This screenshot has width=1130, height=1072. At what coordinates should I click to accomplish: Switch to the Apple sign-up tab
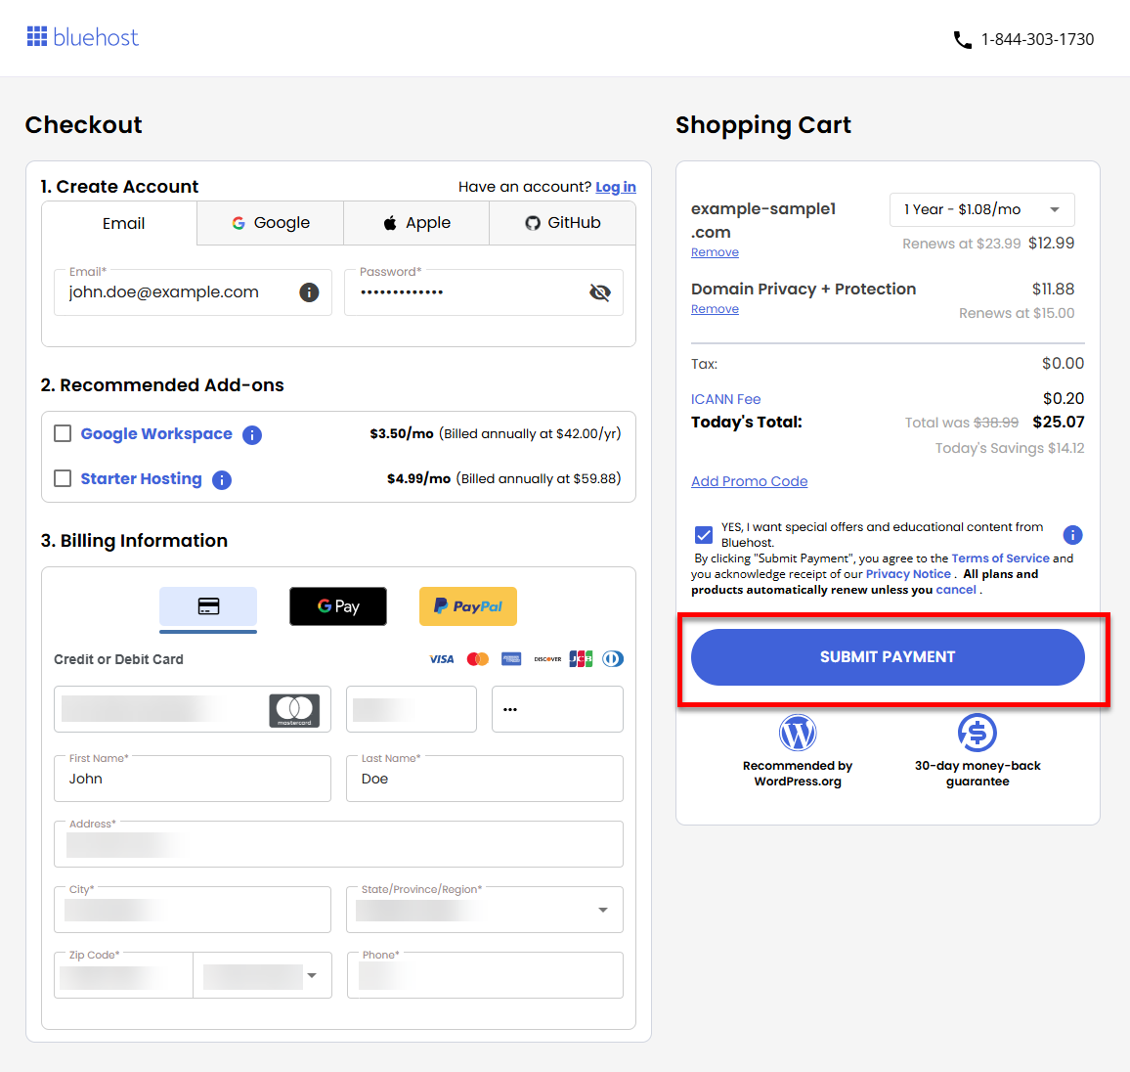click(x=416, y=223)
